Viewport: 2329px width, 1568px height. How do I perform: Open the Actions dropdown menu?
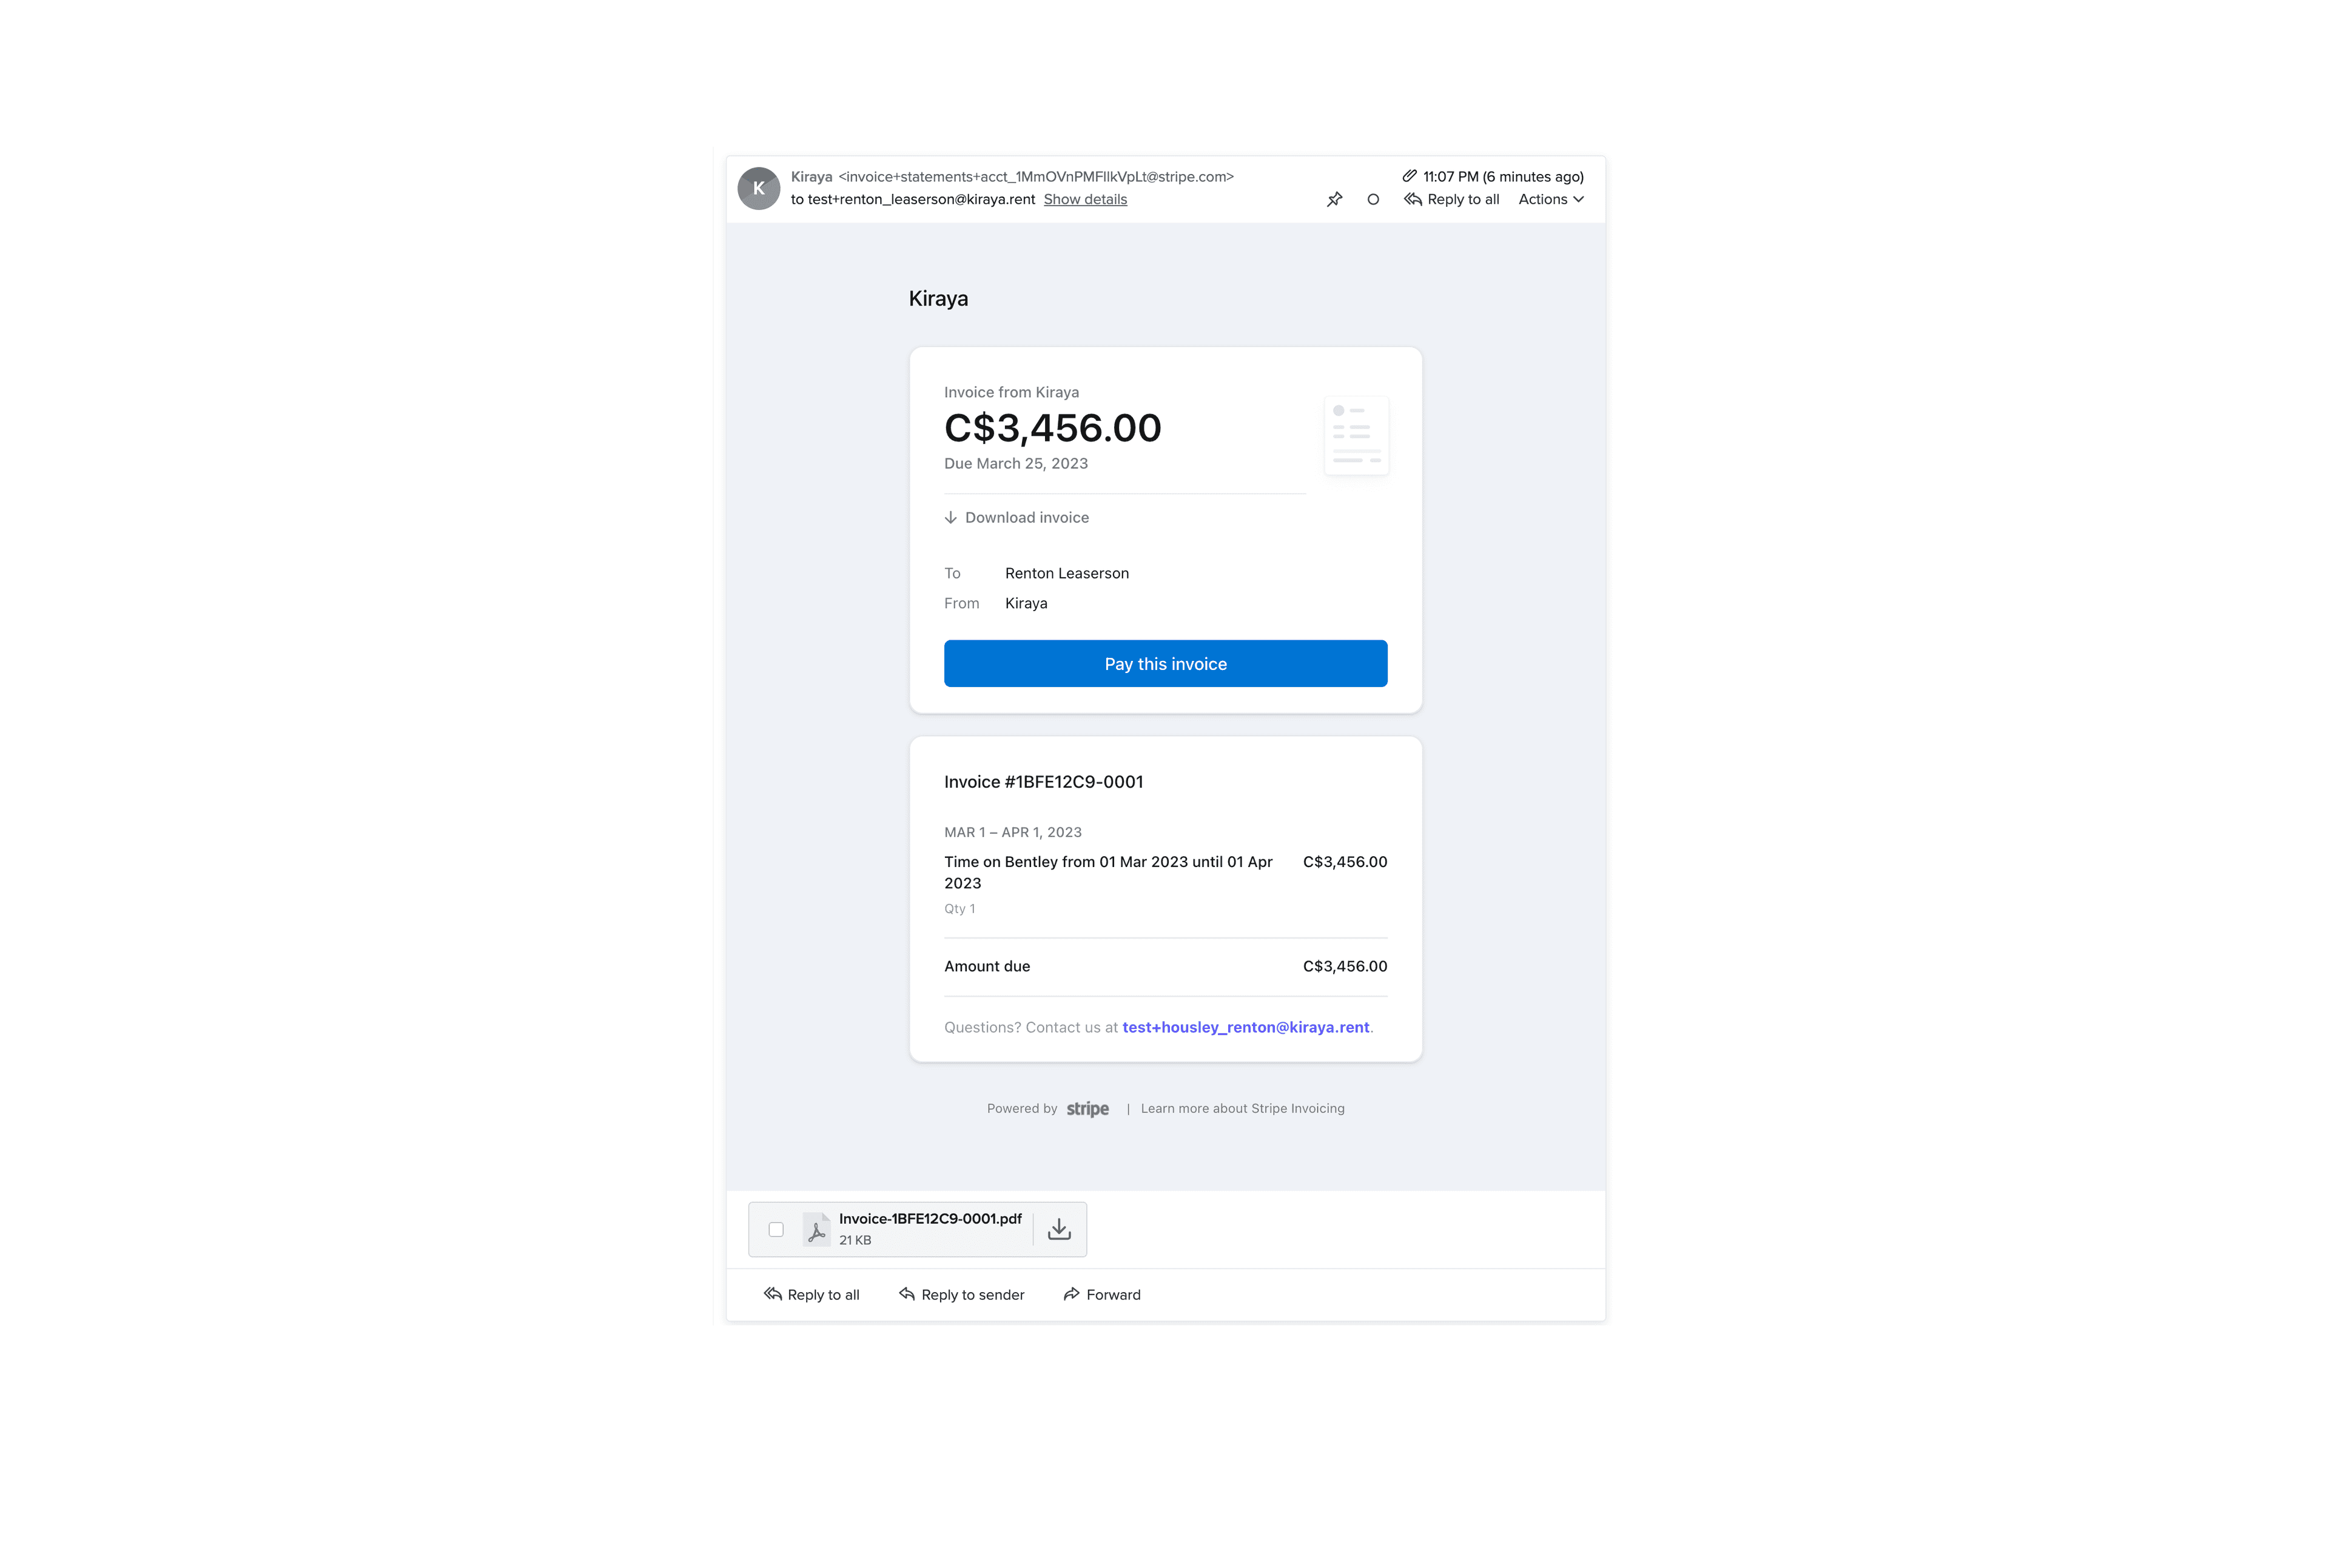(x=1550, y=199)
